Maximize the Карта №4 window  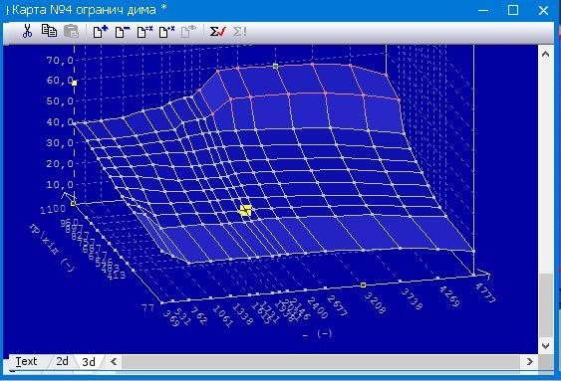pyautogui.click(x=513, y=10)
